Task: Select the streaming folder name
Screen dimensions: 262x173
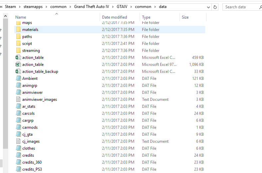Action: (31, 51)
